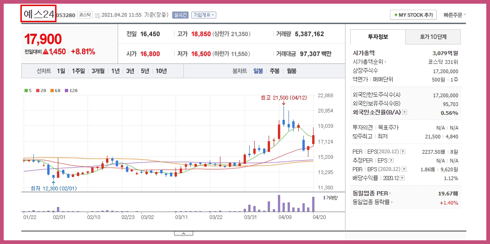Click the 최저 12,300 (02/01) chart marker
This screenshot has width=490, height=244.
[53, 188]
